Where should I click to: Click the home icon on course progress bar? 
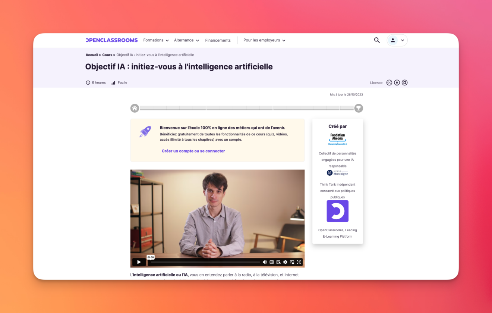tap(135, 108)
